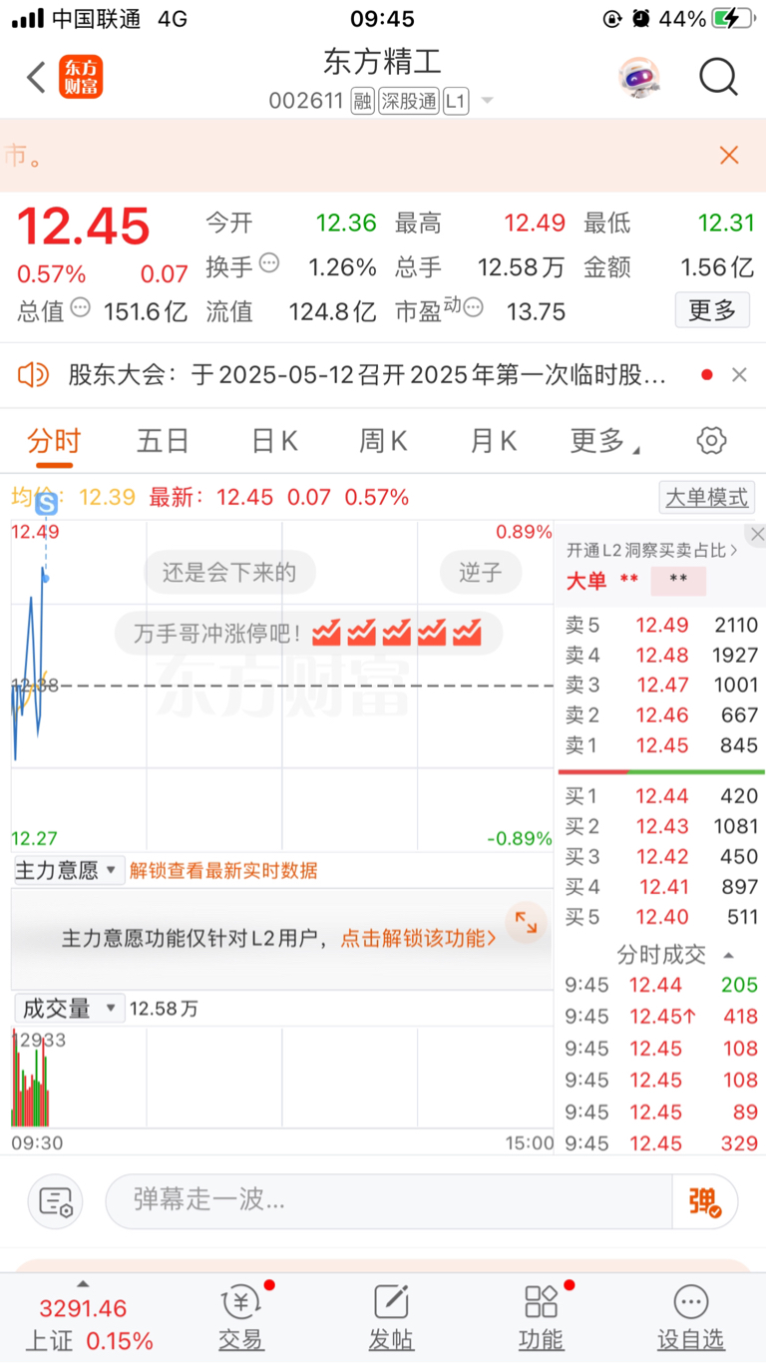Collapse the 分时成交 section arrow
This screenshot has height=1363, width=766.
pyautogui.click(x=729, y=955)
